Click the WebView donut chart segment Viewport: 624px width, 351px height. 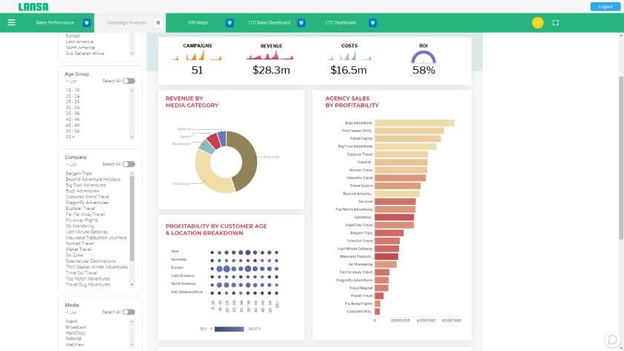(243, 161)
